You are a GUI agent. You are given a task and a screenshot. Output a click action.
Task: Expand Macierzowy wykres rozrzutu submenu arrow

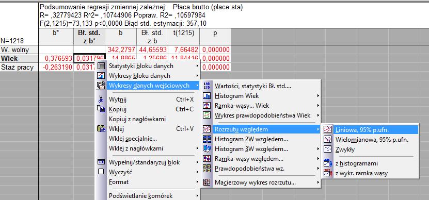(x=318, y=182)
